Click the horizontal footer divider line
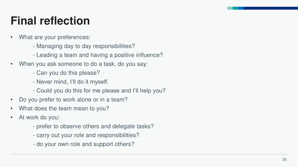This screenshot has height=167, width=298. pos(150,154)
